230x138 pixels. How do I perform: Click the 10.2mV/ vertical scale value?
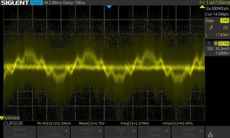[x=222, y=49]
